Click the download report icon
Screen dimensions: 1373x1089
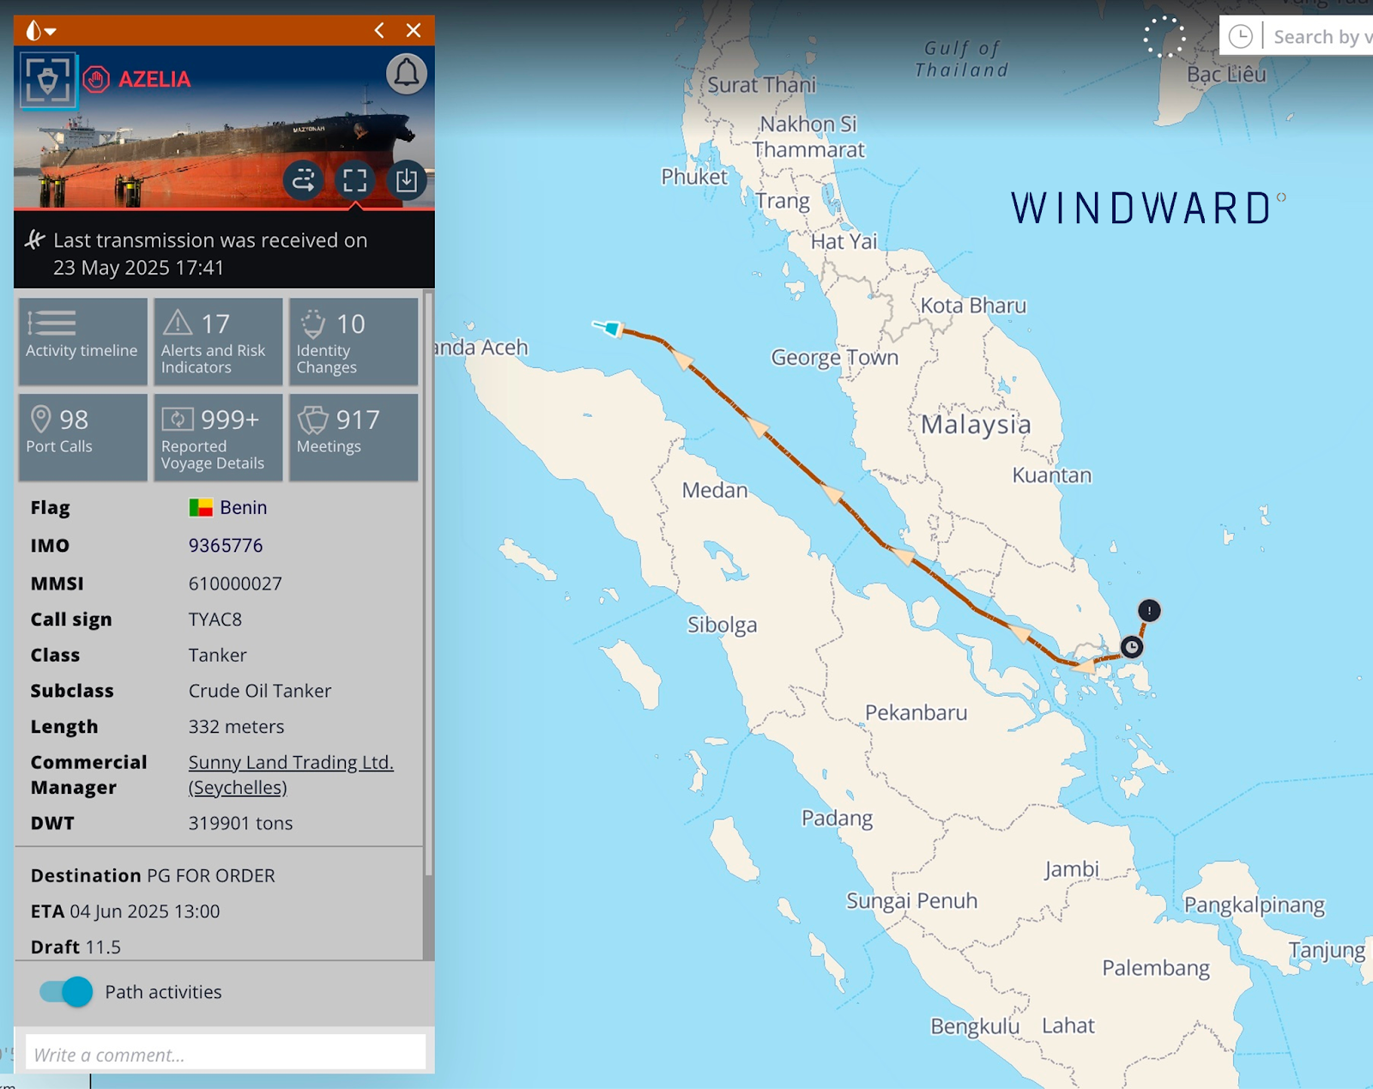pos(406,180)
